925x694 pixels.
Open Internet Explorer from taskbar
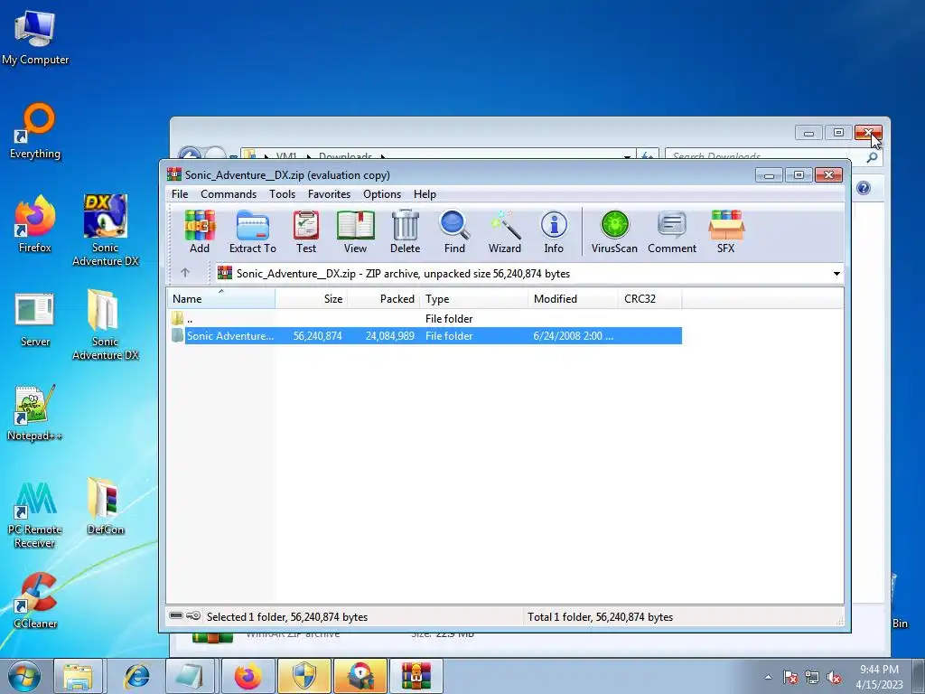137,676
